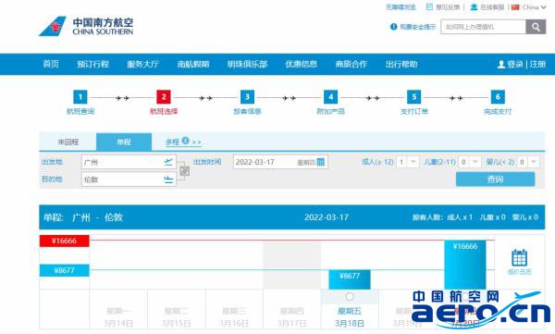
Task: Open the calendar icon in the date field
Action: tap(321, 162)
